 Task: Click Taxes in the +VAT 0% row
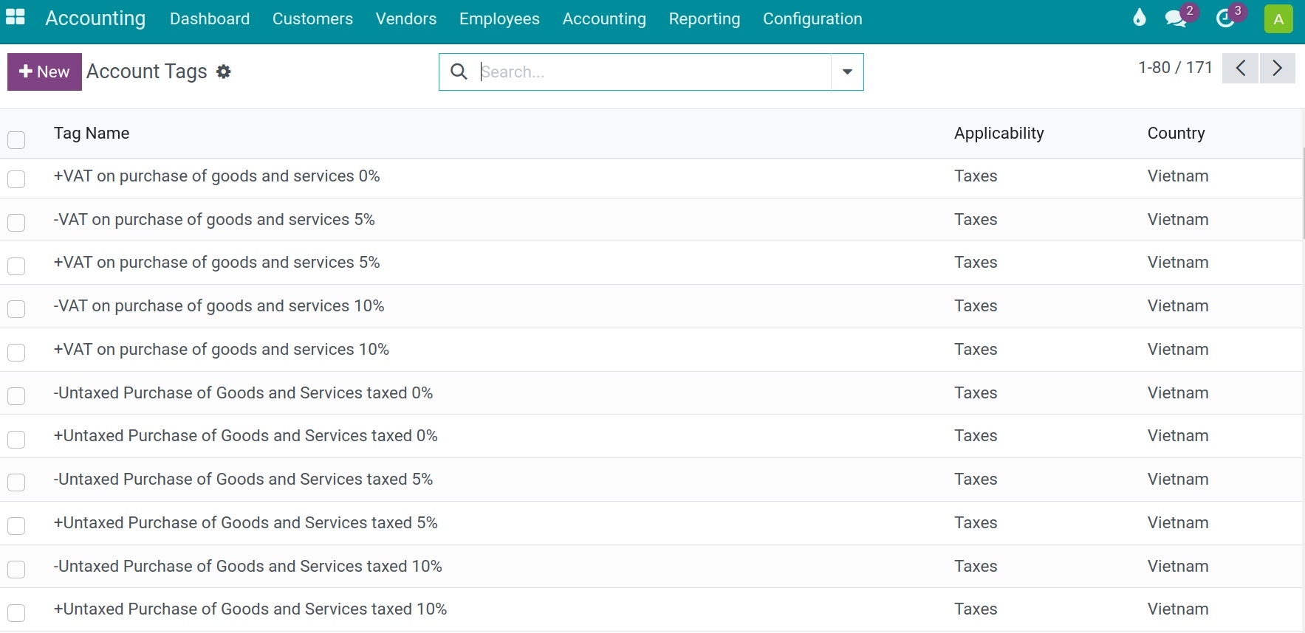coord(976,176)
